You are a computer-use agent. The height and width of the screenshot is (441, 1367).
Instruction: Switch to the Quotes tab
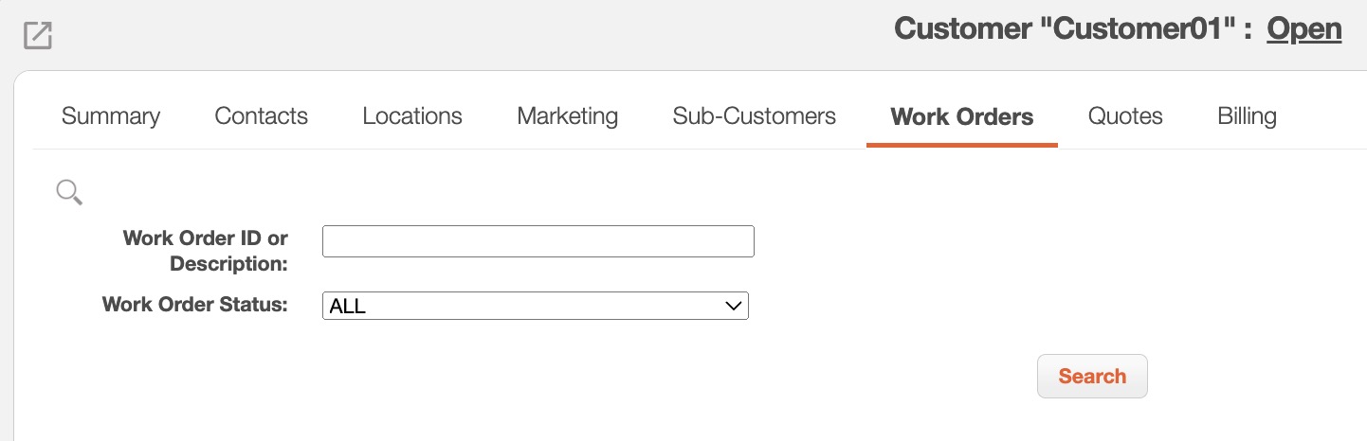1125,116
